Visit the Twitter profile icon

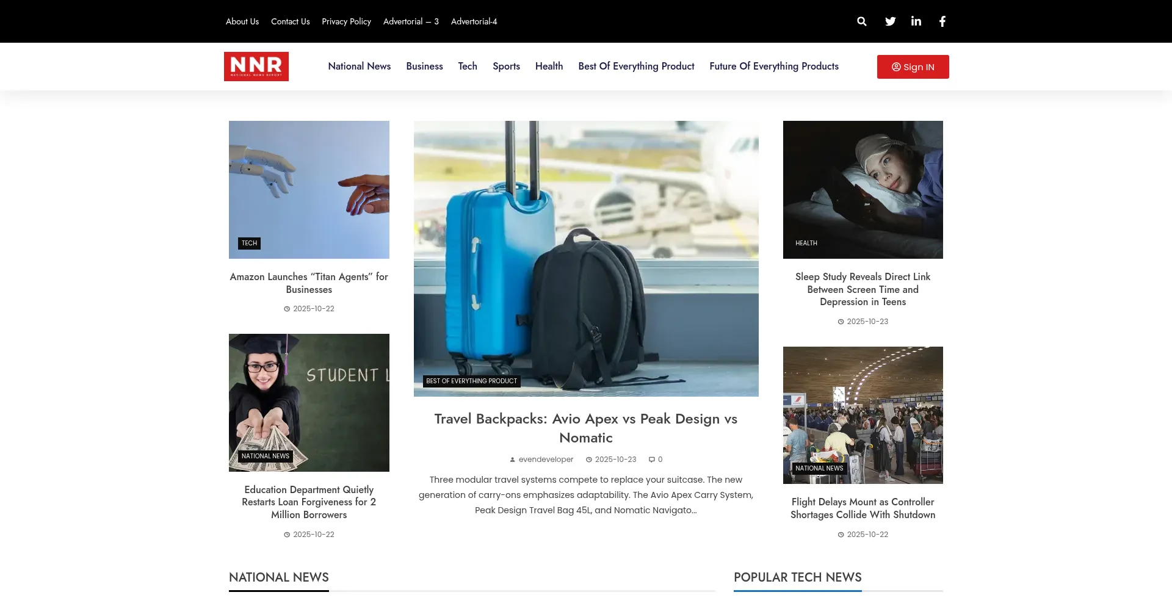point(890,21)
